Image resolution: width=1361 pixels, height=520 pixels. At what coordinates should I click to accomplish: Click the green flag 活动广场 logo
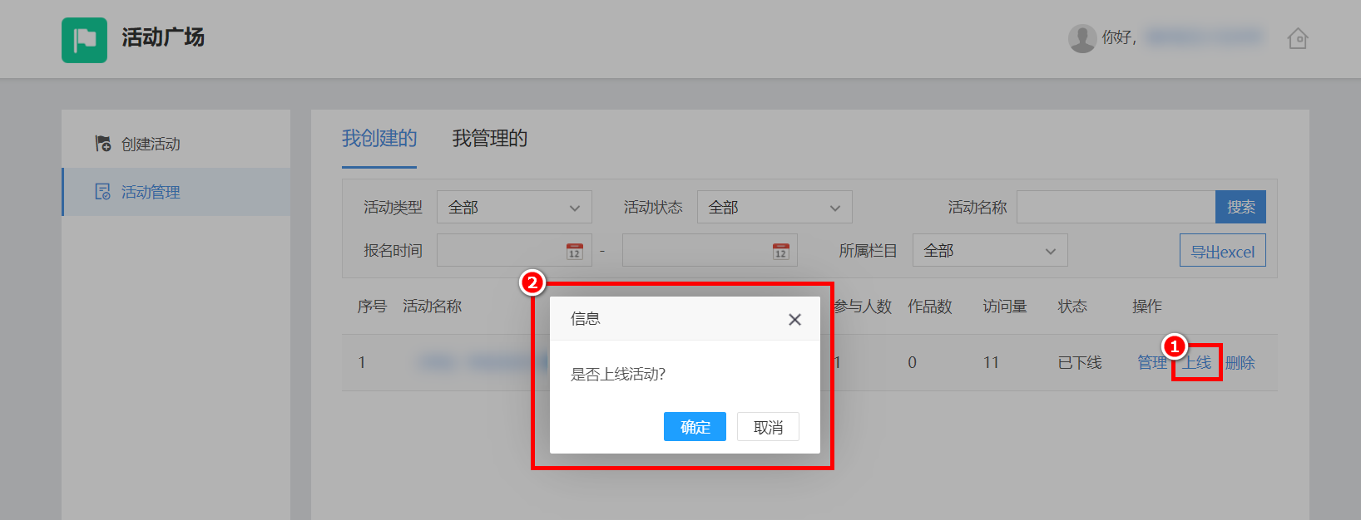(84, 40)
